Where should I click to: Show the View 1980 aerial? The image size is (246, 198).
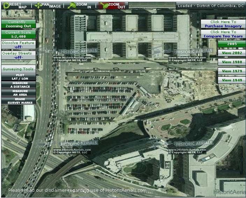232,62
